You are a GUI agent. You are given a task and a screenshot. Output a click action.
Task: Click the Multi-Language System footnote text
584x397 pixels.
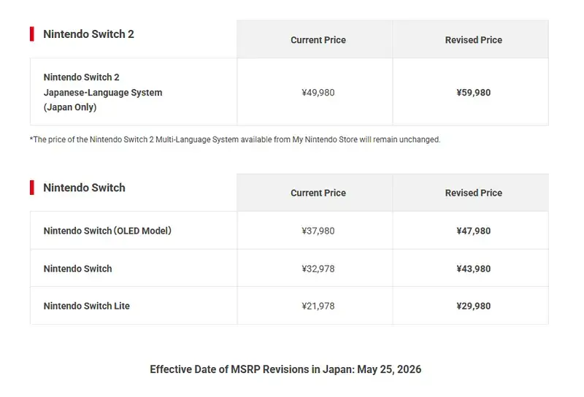pos(235,139)
